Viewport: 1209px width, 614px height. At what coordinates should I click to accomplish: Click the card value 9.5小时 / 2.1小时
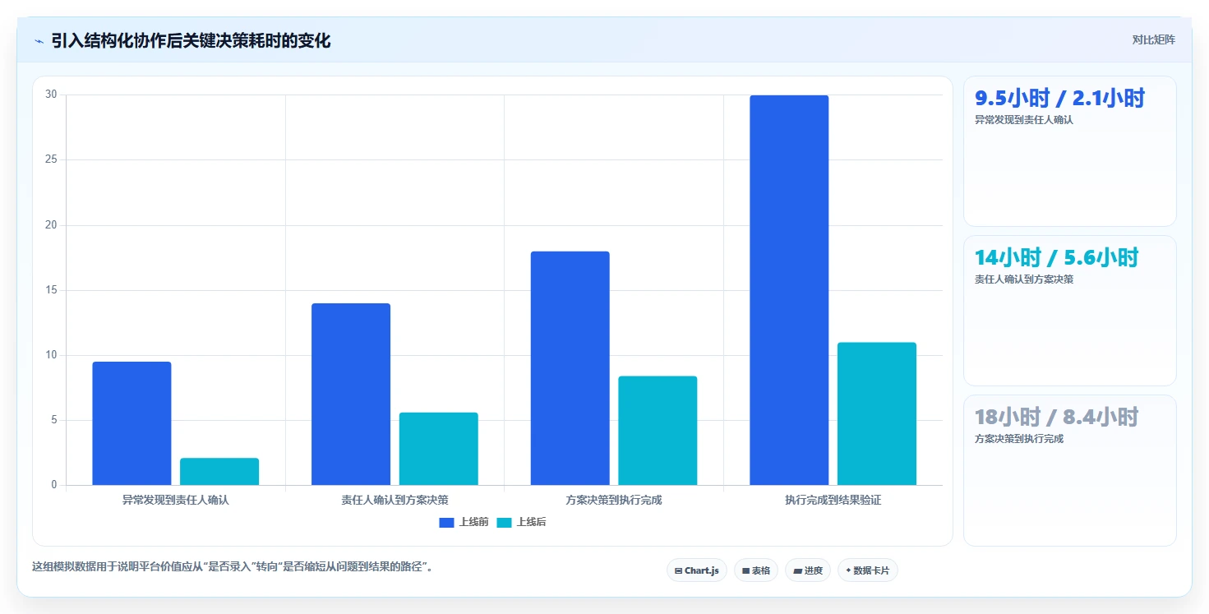(1060, 99)
